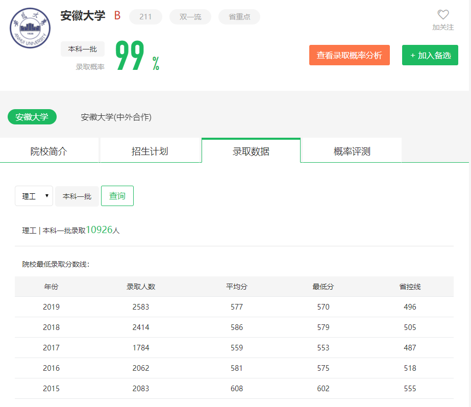Click minimum score 553 in 2017 row
The image size is (471, 407).
[x=323, y=347]
